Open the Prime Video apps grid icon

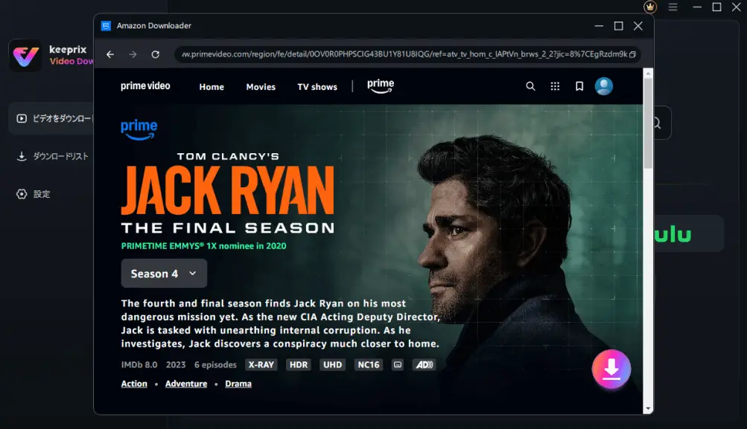555,86
